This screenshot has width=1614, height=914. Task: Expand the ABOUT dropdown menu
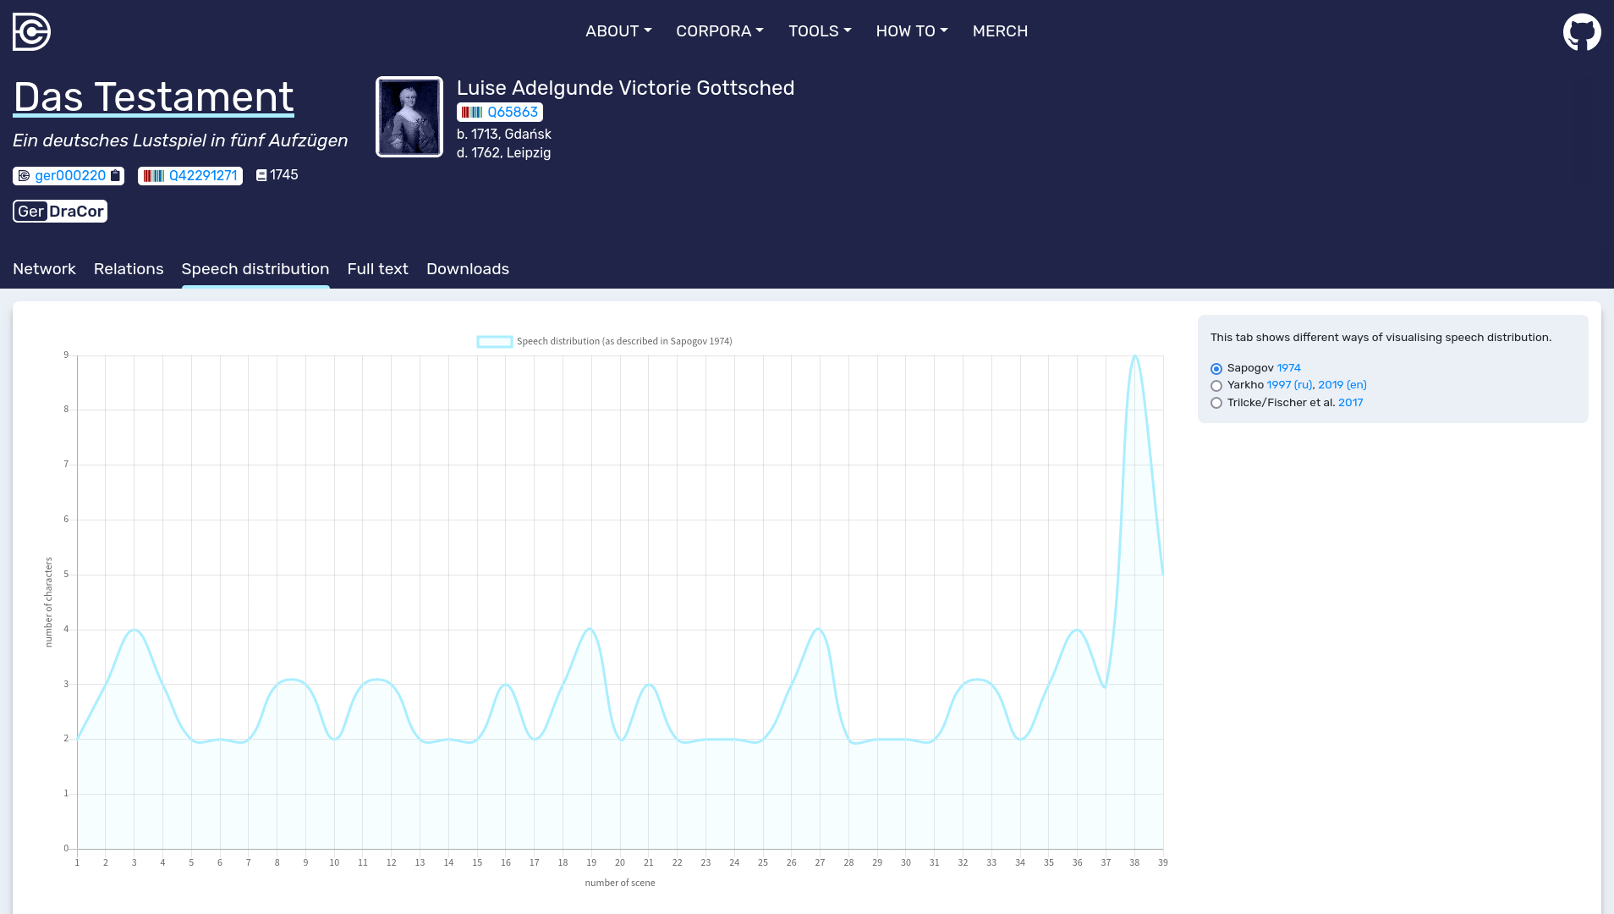coord(618,31)
